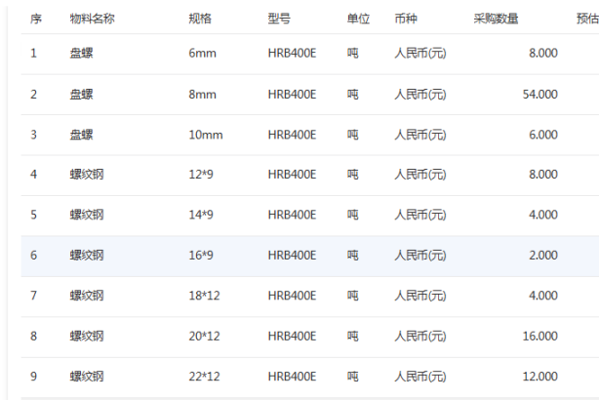The width and height of the screenshot is (599, 400).
Task: Click the 币种 column header
Action: (x=405, y=19)
